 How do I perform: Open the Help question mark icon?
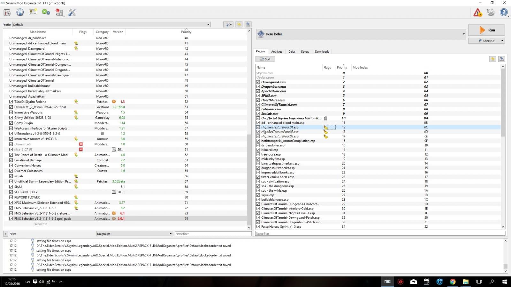tap(504, 12)
